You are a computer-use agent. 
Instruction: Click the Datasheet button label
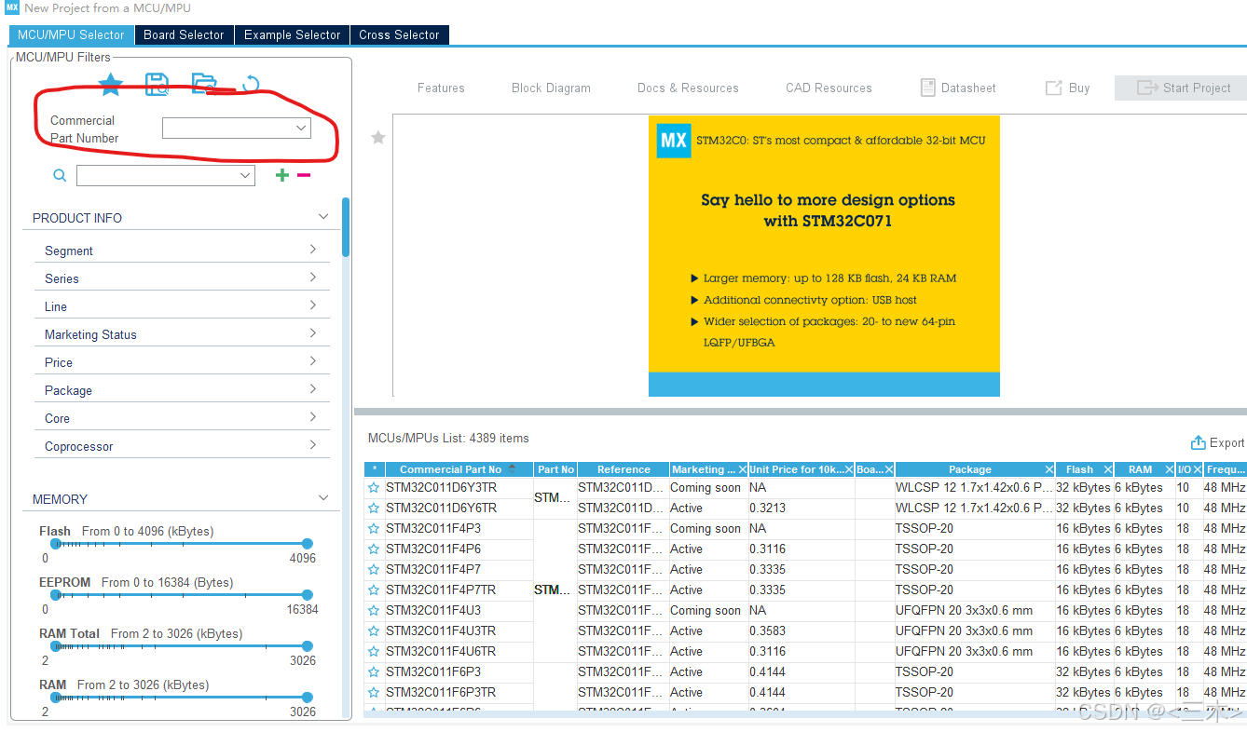[x=968, y=88]
